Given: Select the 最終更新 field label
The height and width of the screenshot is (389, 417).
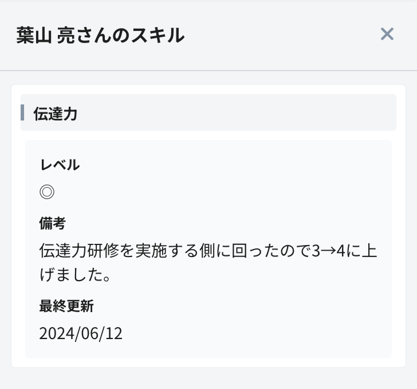Looking at the screenshot, I should pyautogui.click(x=66, y=306).
